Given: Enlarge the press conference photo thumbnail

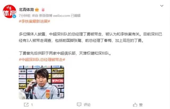Looking at the screenshot, I should click(41, 82).
